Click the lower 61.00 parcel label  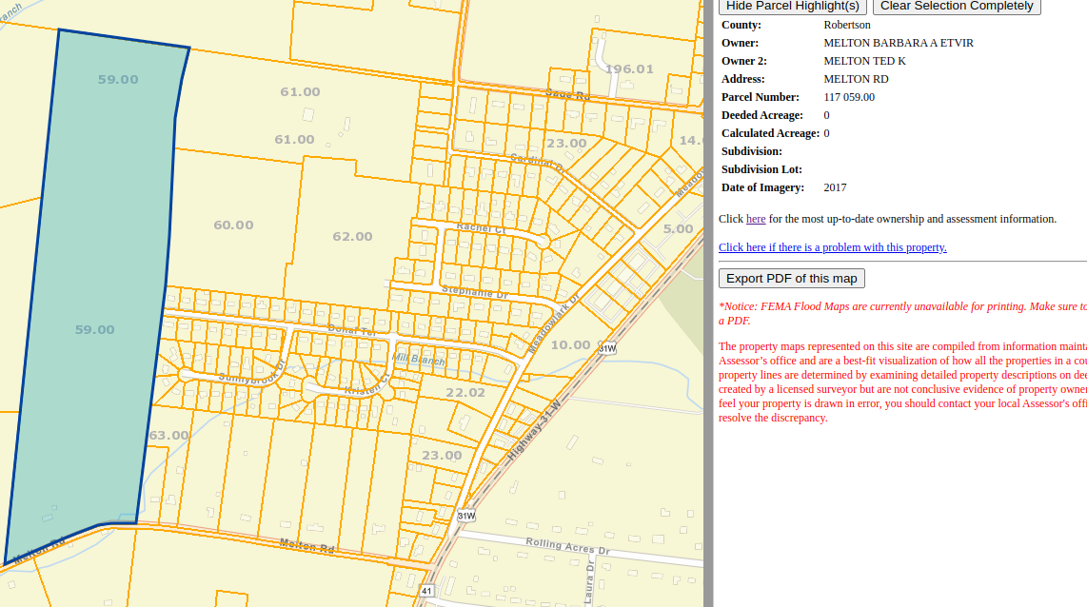pos(295,140)
